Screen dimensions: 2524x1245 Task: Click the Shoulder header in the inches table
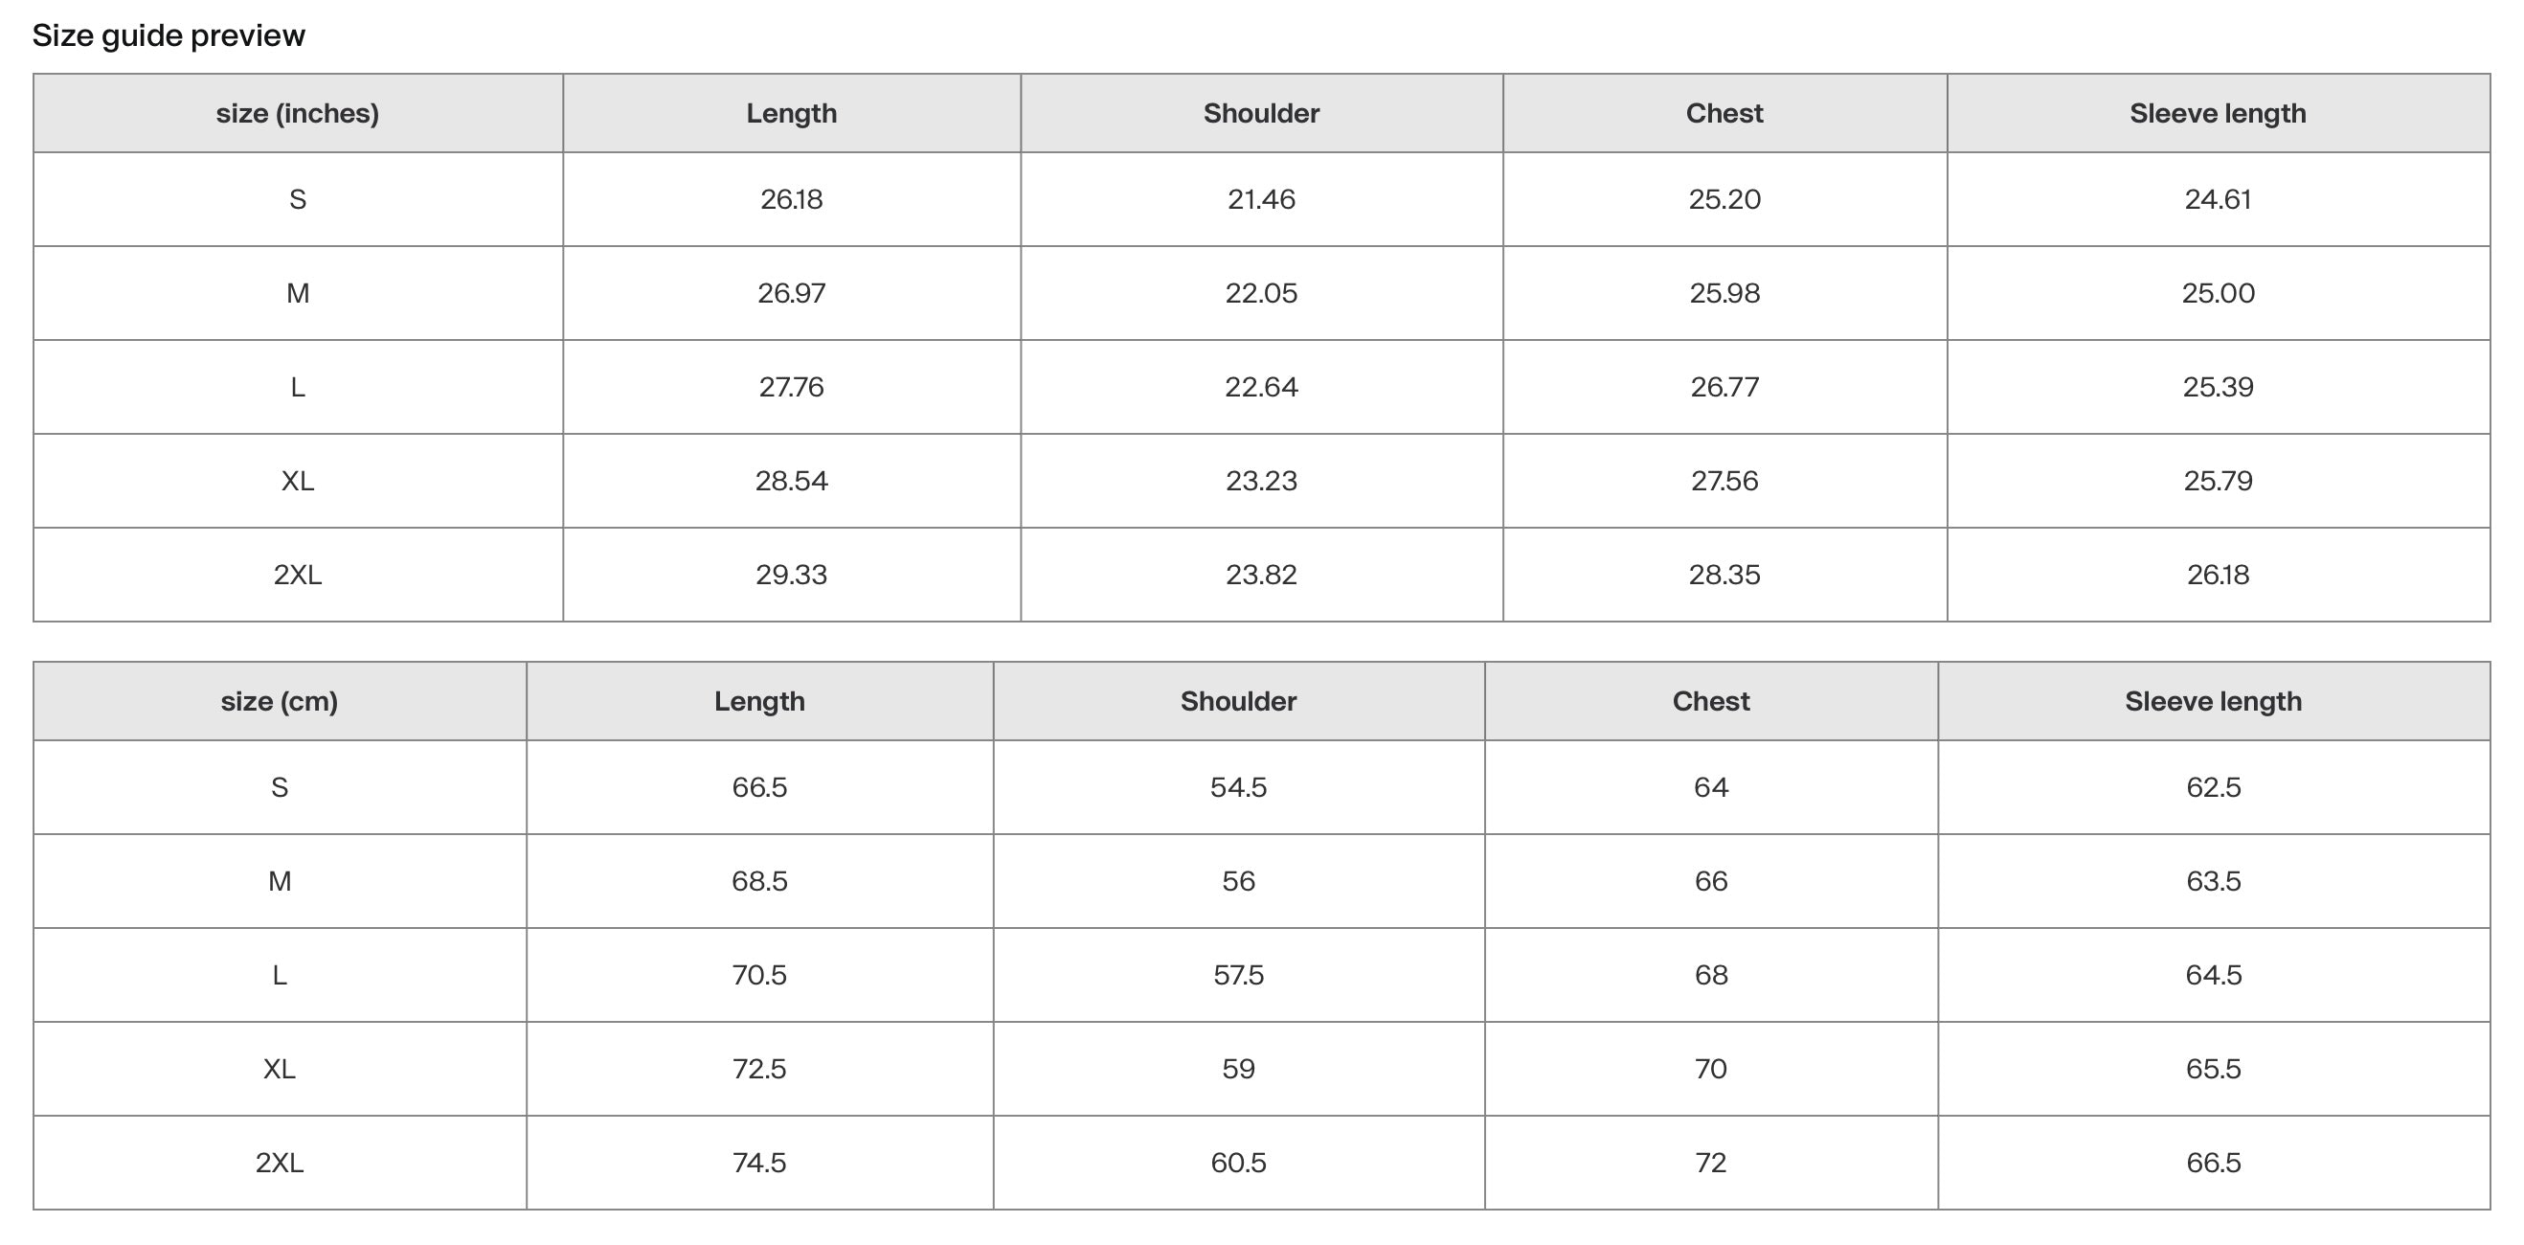click(x=1261, y=114)
